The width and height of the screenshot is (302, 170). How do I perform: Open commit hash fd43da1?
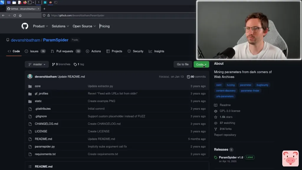(x=164, y=77)
